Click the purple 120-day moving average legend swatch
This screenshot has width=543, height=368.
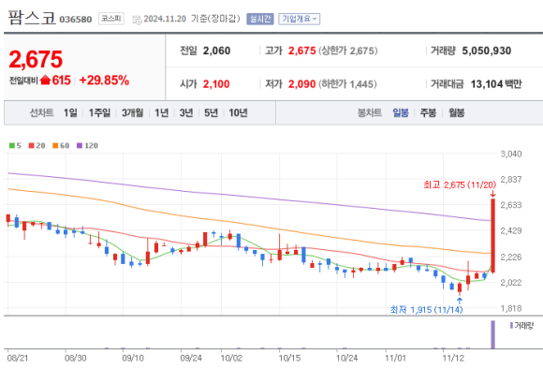(80, 145)
